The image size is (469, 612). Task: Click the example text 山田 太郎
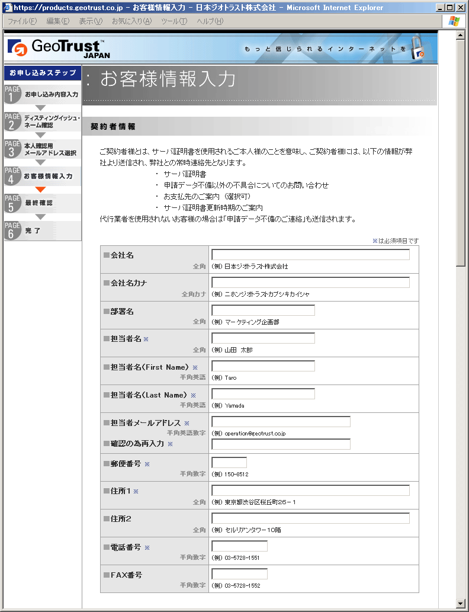tap(239, 350)
